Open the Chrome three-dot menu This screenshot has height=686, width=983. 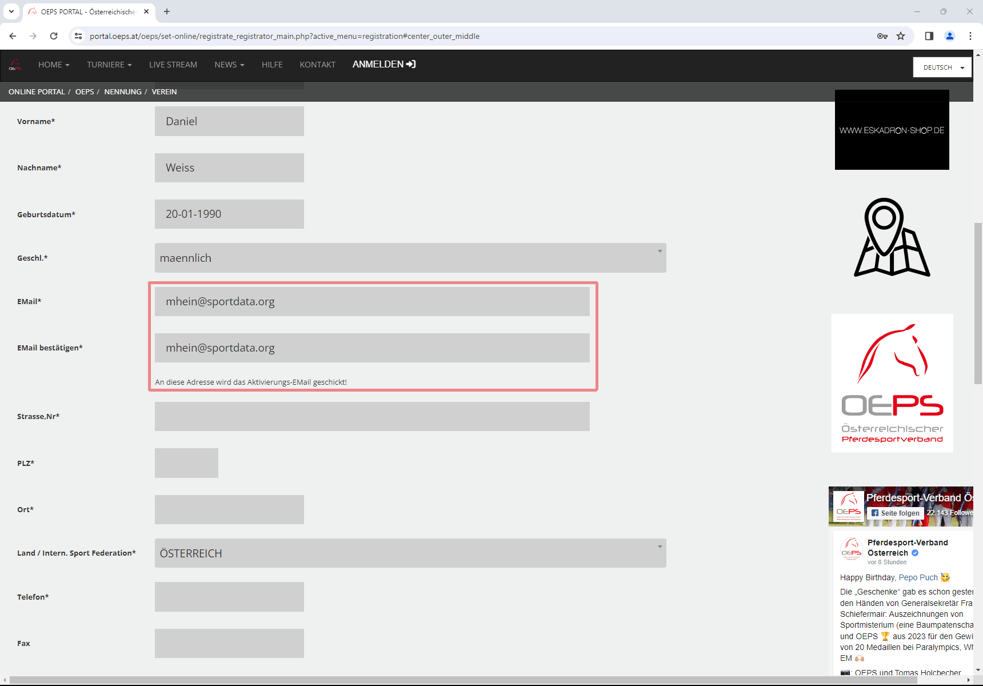(970, 36)
